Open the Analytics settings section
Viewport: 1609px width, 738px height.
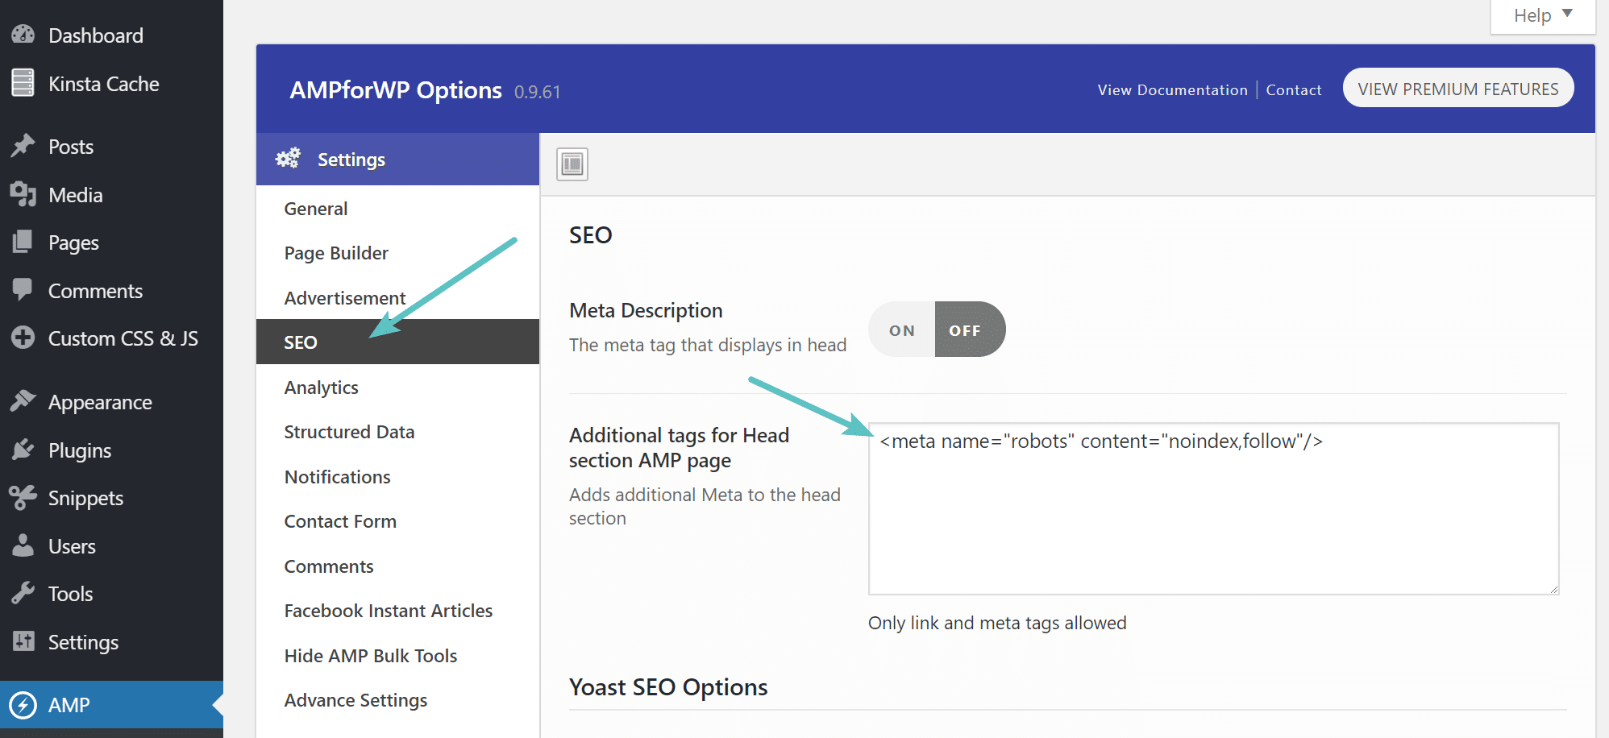(321, 387)
